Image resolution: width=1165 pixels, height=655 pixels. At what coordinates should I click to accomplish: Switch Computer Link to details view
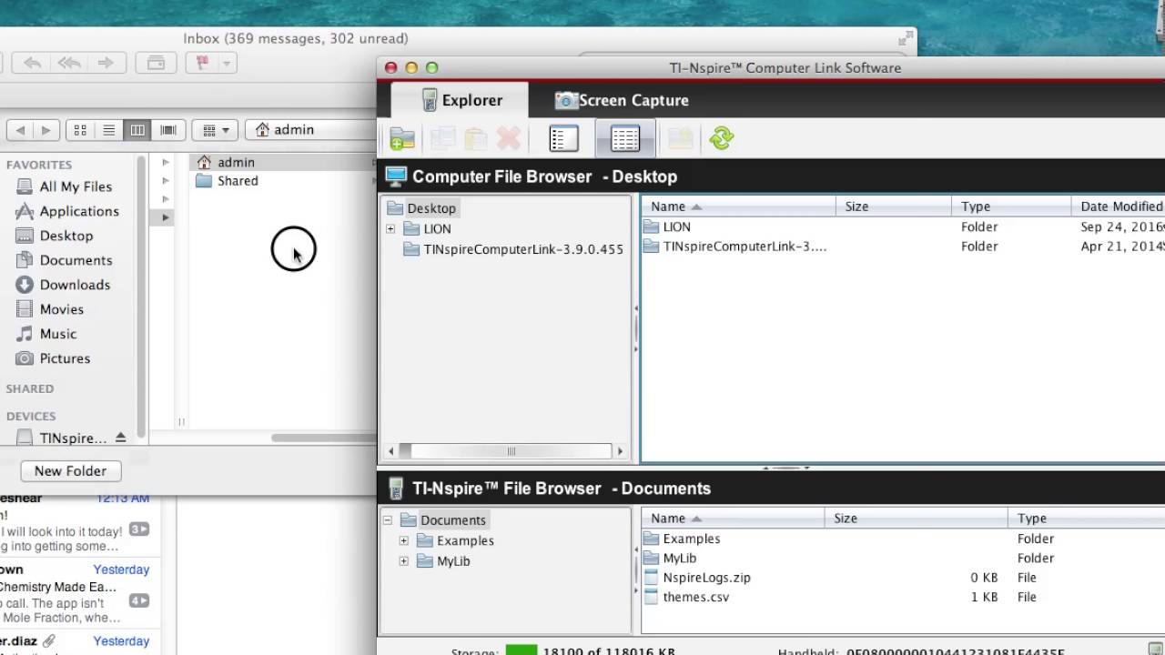625,138
